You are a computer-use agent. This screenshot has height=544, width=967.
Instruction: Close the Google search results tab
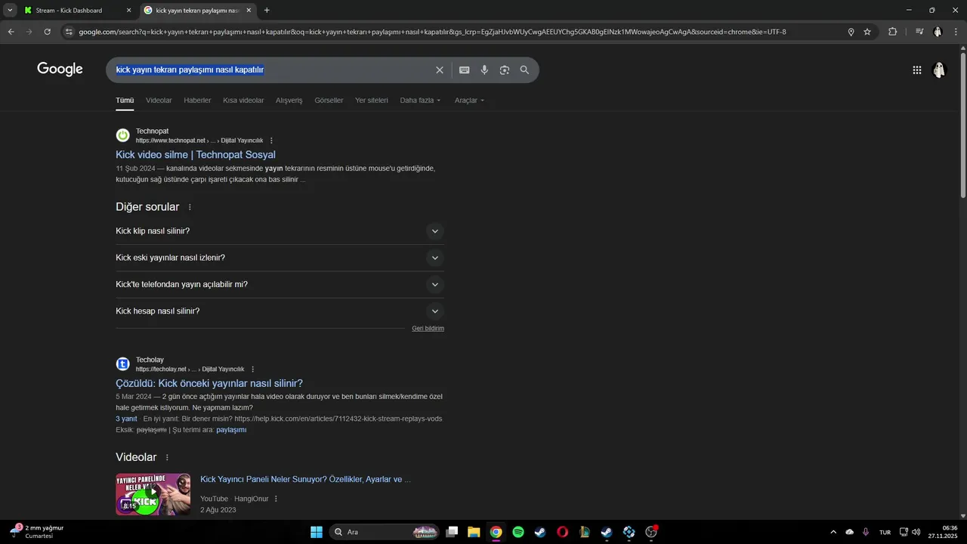pos(249,11)
